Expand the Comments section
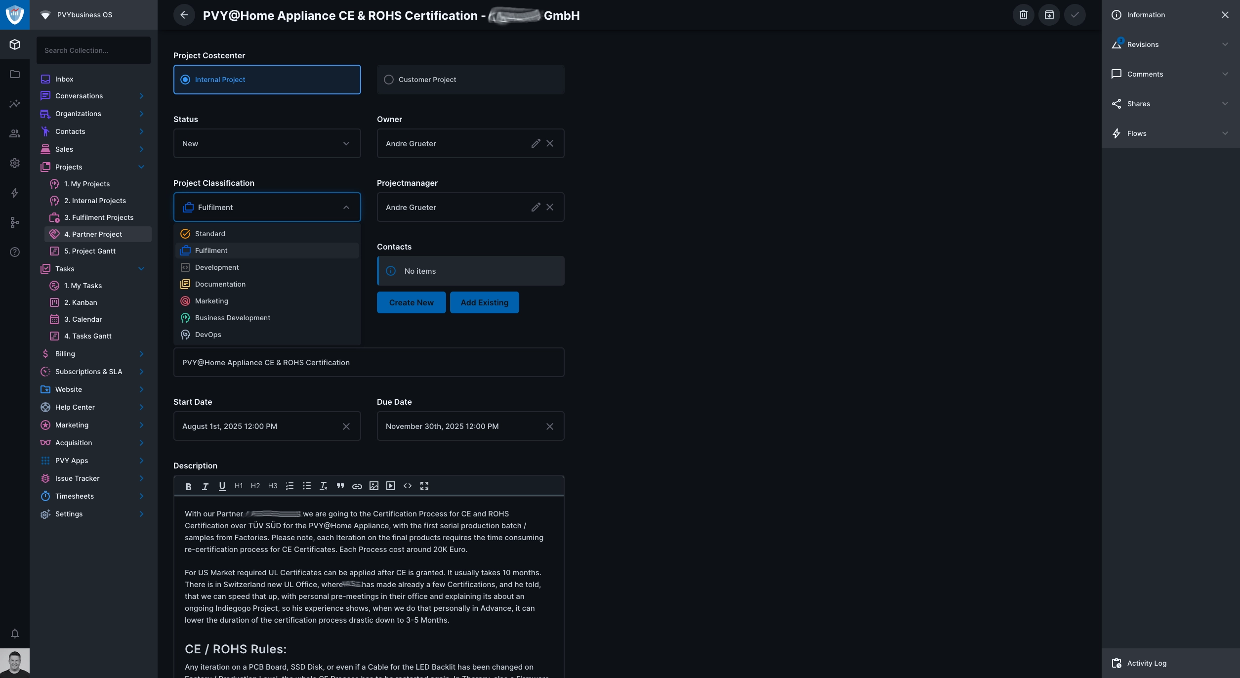Viewport: 1240px width, 678px height. pos(1171,74)
